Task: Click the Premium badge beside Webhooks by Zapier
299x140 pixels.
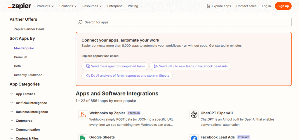Action: [x=134, y=113]
